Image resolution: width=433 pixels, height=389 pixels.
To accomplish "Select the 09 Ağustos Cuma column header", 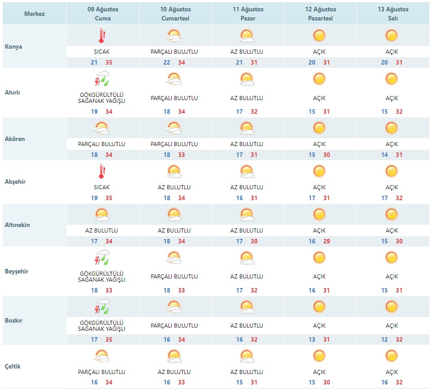I will (x=103, y=14).
